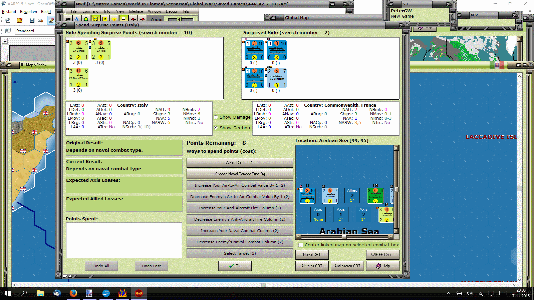This screenshot has width=534, height=300.
Task: Select the CA Pola unit counter
Action: [x=101, y=50]
